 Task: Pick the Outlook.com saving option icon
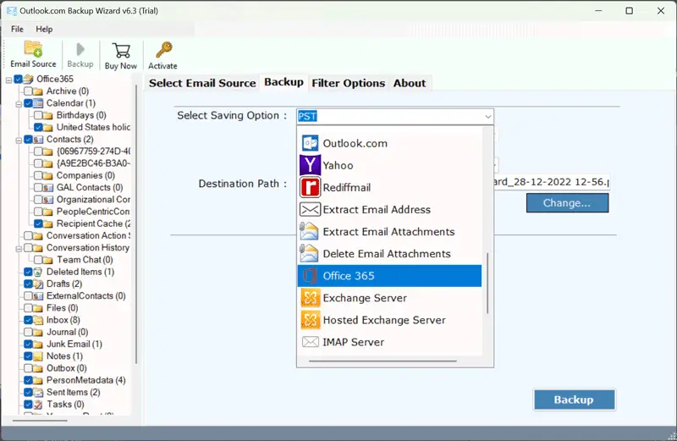(x=310, y=143)
